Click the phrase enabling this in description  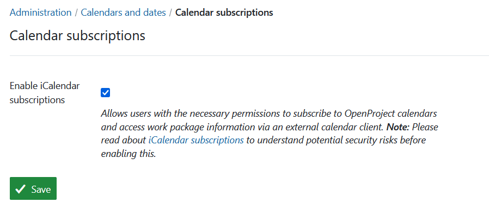[129, 153]
